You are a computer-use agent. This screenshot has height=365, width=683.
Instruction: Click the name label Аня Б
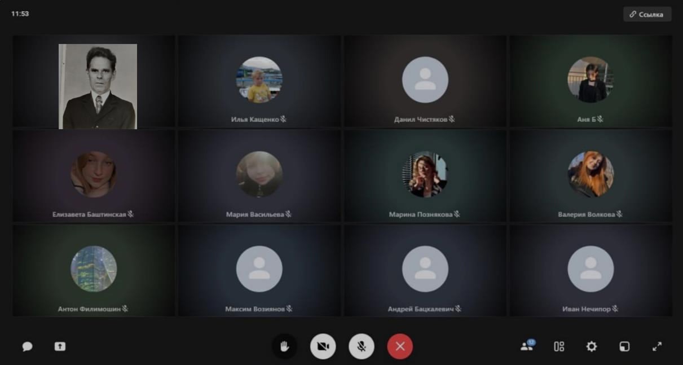587,120
